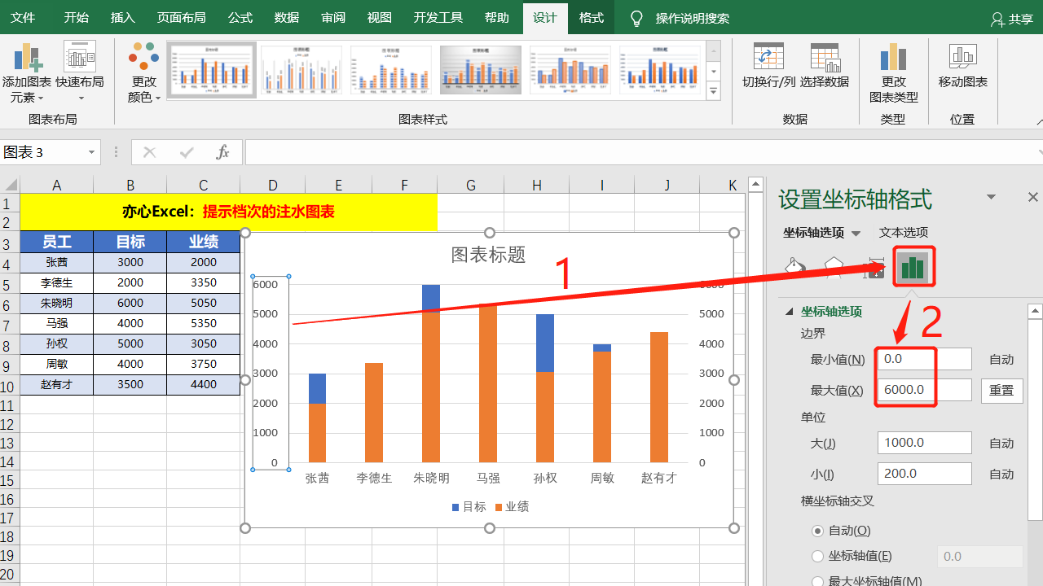The image size is (1043, 586).
Task: Select column header B
Action: coord(130,186)
